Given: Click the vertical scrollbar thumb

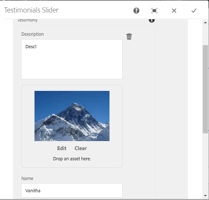Looking at the screenshot, I should point(205,89).
